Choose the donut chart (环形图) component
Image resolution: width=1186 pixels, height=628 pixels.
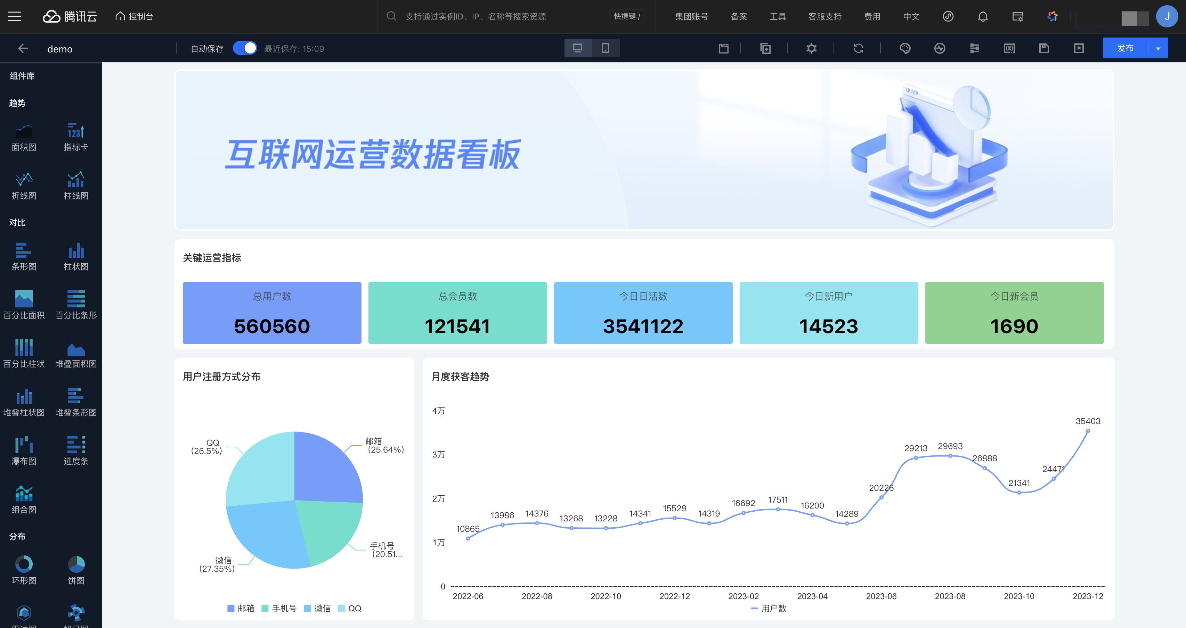pos(24,570)
